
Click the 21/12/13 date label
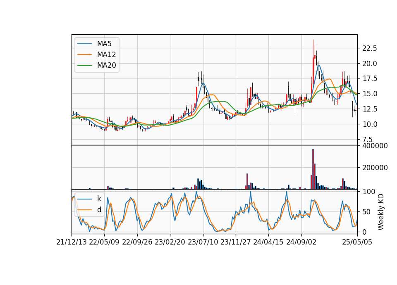(72, 242)
